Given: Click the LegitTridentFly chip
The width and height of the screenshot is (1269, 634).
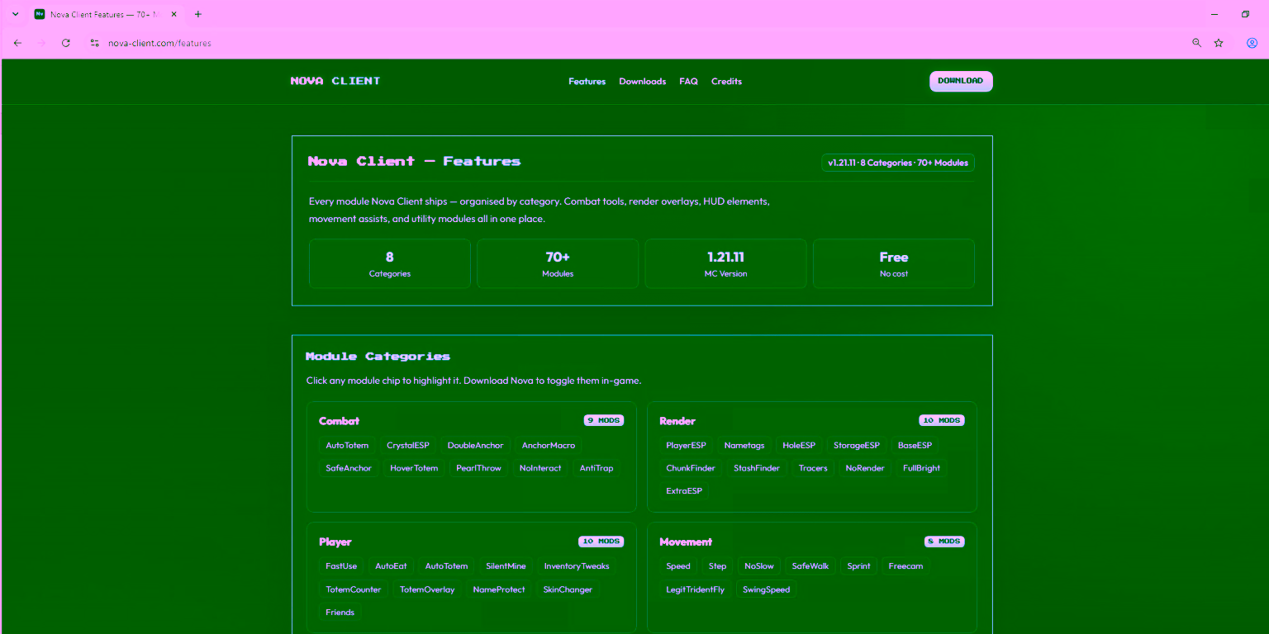Looking at the screenshot, I should click(696, 589).
